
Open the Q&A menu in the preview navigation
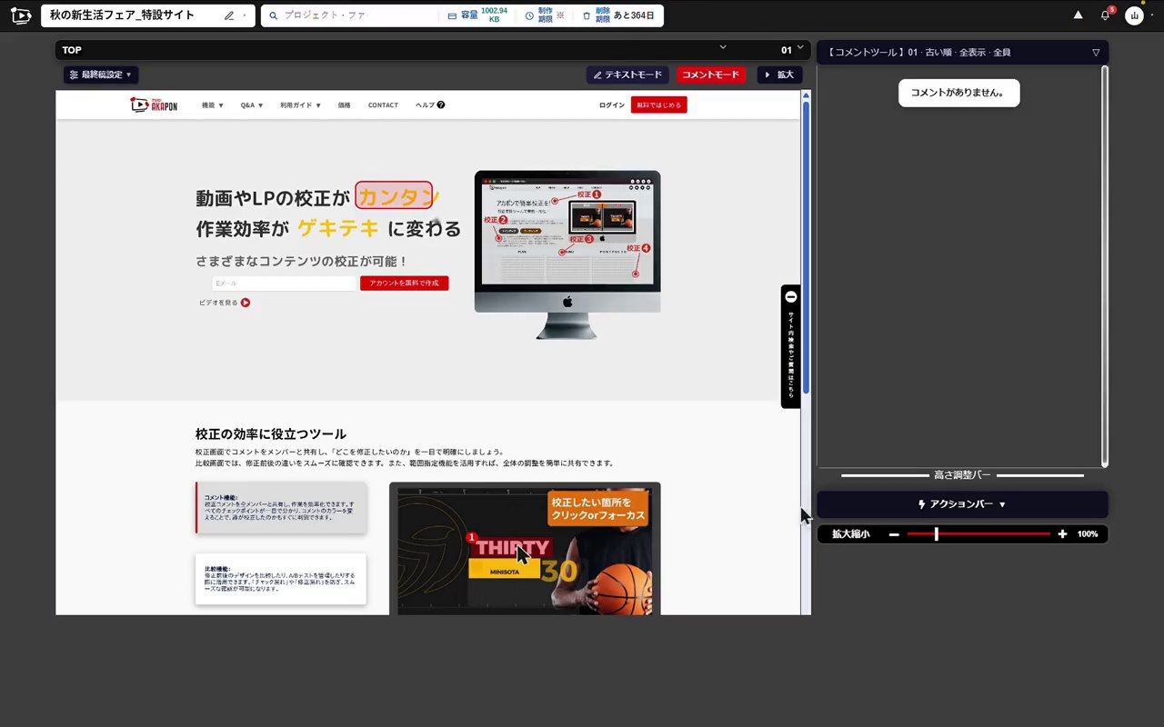(252, 105)
